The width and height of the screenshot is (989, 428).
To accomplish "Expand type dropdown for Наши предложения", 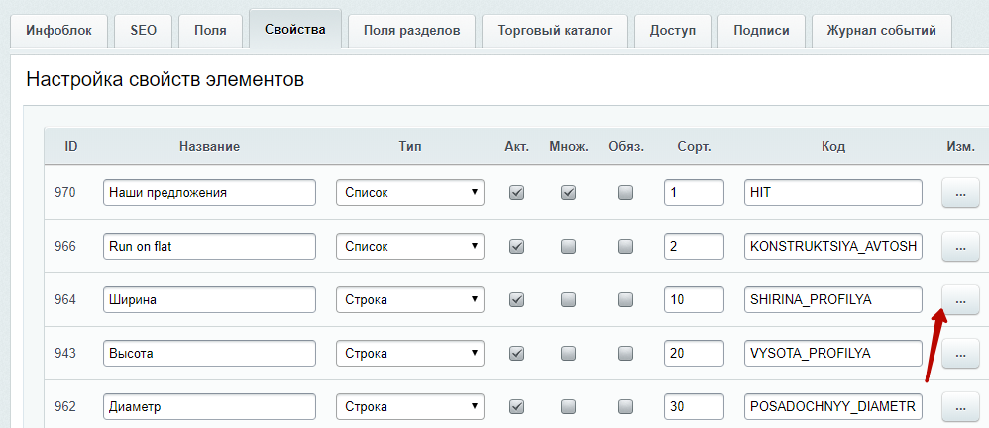I will [x=409, y=193].
